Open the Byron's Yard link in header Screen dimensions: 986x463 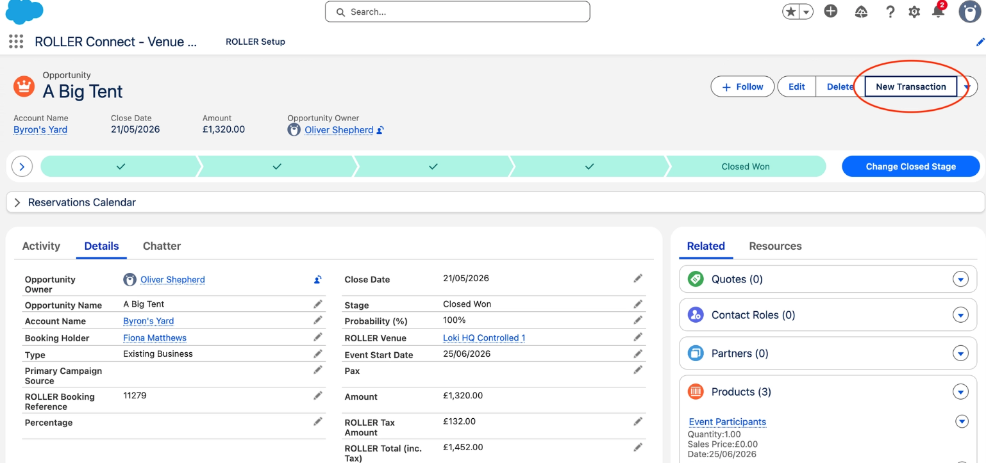click(40, 129)
